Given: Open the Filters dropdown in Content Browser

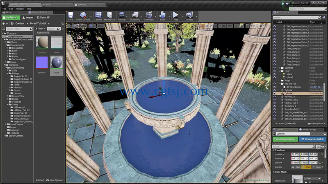Looking at the screenshot, I should coord(40,29).
